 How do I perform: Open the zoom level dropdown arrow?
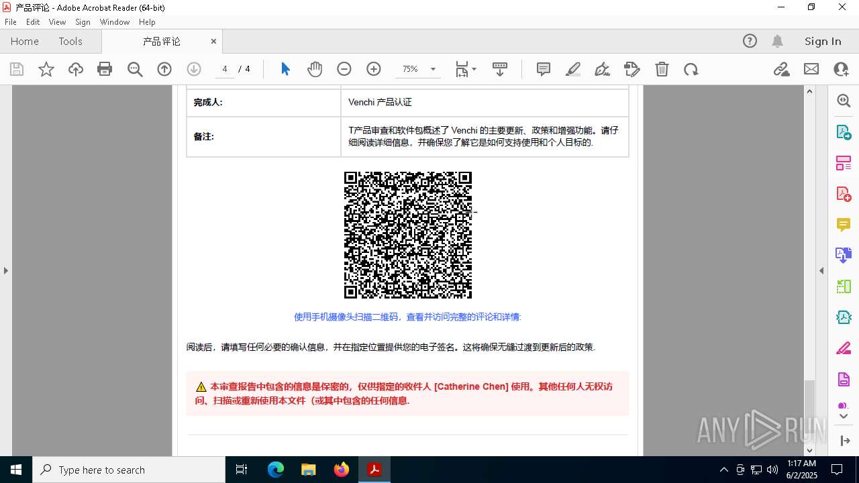coord(433,69)
